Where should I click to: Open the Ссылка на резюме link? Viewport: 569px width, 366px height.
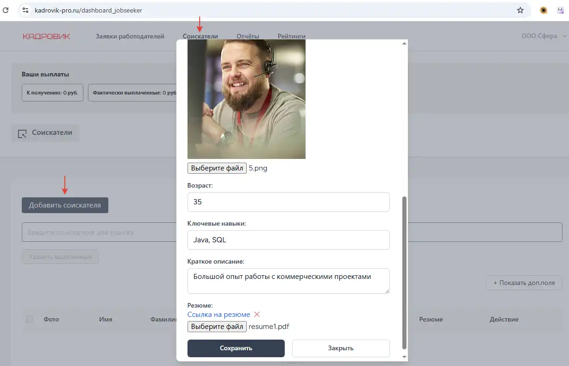pyautogui.click(x=219, y=315)
